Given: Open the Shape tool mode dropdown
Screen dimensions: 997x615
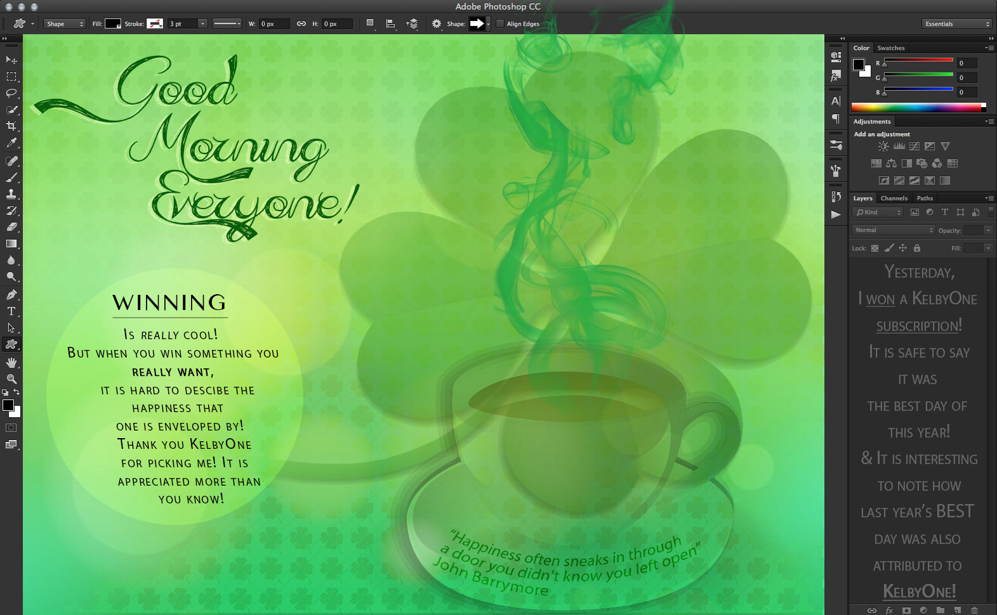Looking at the screenshot, I should pyautogui.click(x=65, y=23).
